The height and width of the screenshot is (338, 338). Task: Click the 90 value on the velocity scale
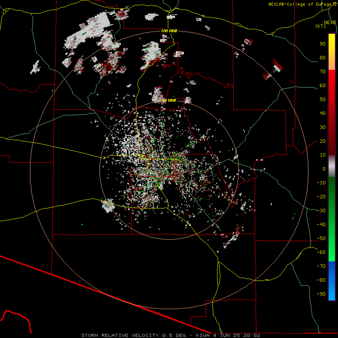[x=323, y=44]
